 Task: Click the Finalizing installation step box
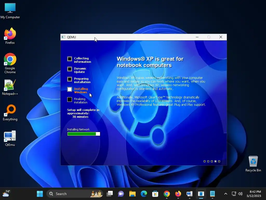tap(70, 99)
